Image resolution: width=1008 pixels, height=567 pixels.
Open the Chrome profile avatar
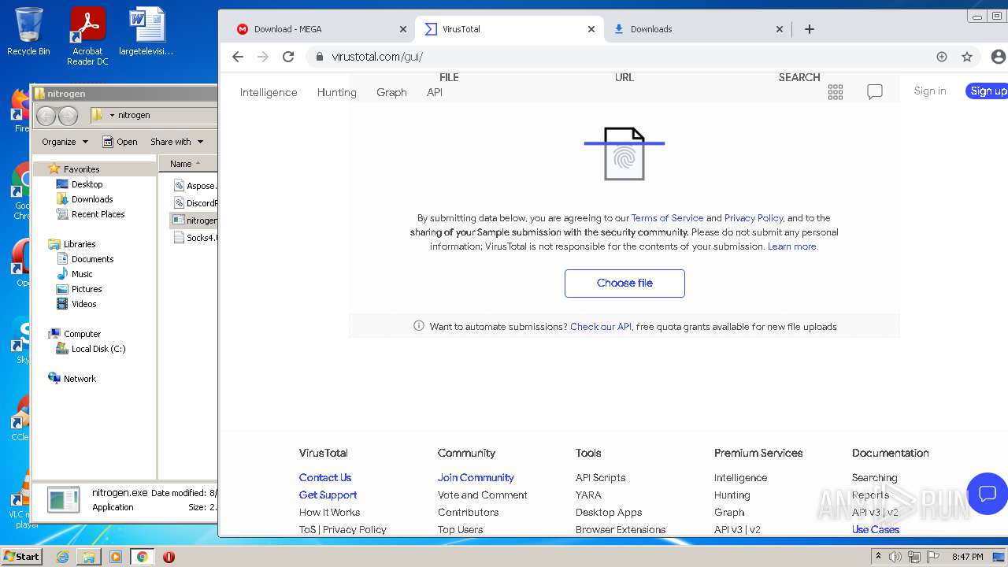click(x=998, y=57)
